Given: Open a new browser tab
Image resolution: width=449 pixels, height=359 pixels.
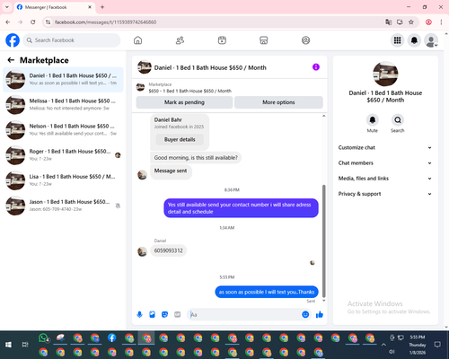Looking at the screenshot, I should (102, 7).
